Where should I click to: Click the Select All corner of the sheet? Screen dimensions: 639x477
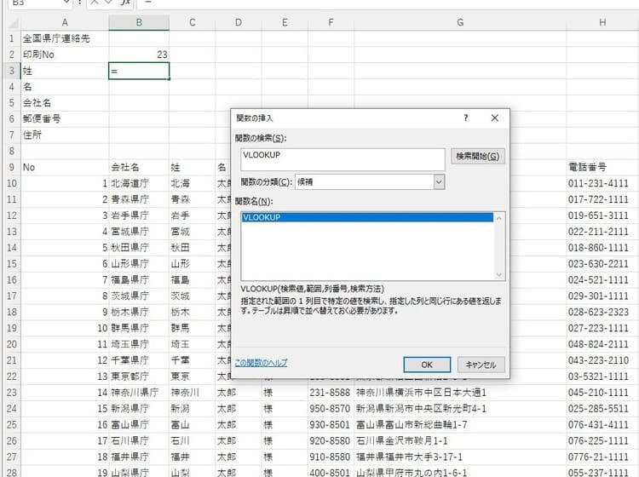(12, 22)
